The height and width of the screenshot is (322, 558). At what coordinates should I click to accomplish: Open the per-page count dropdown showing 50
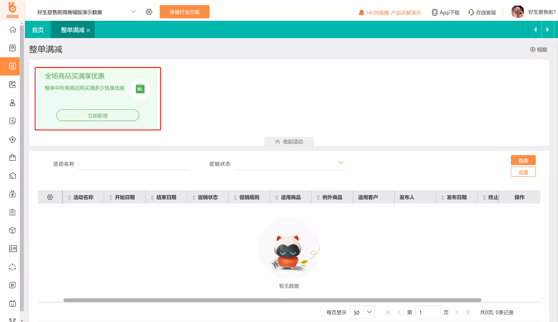(362, 312)
